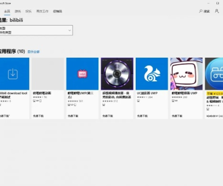Click 免费下载 under 哔哩哔哩漫画 UWP

click(x=177, y=116)
